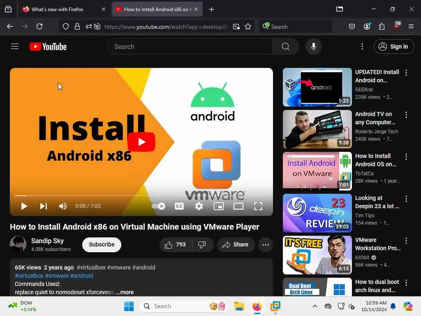Enter full screen mode
Viewport: 421px width, 316px height.
[258, 206]
